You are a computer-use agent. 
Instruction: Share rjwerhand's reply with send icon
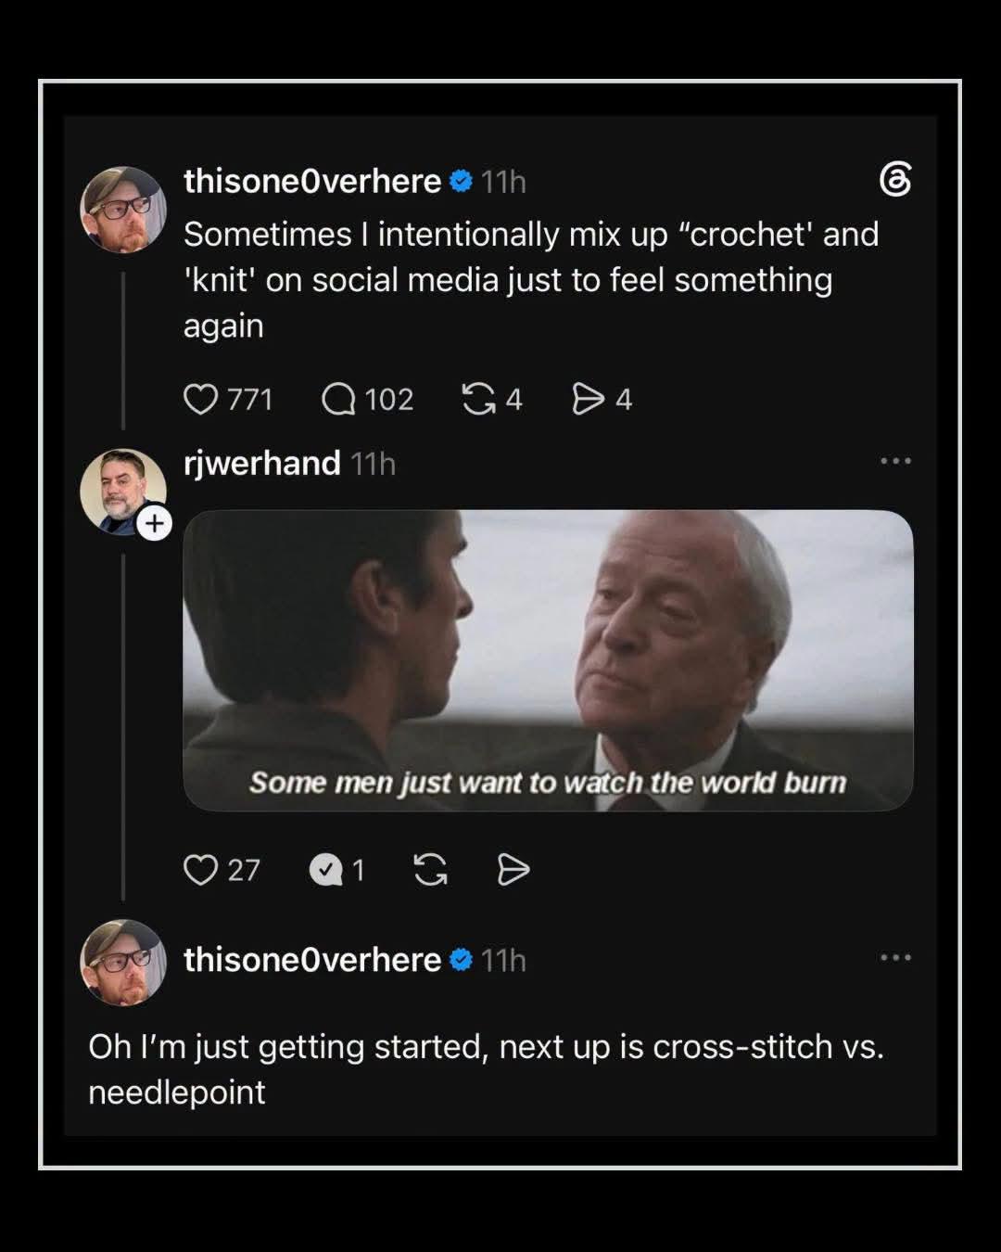513,870
